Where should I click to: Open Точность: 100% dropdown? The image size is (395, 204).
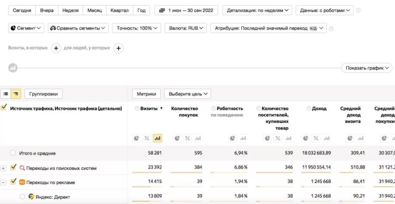(x=137, y=28)
